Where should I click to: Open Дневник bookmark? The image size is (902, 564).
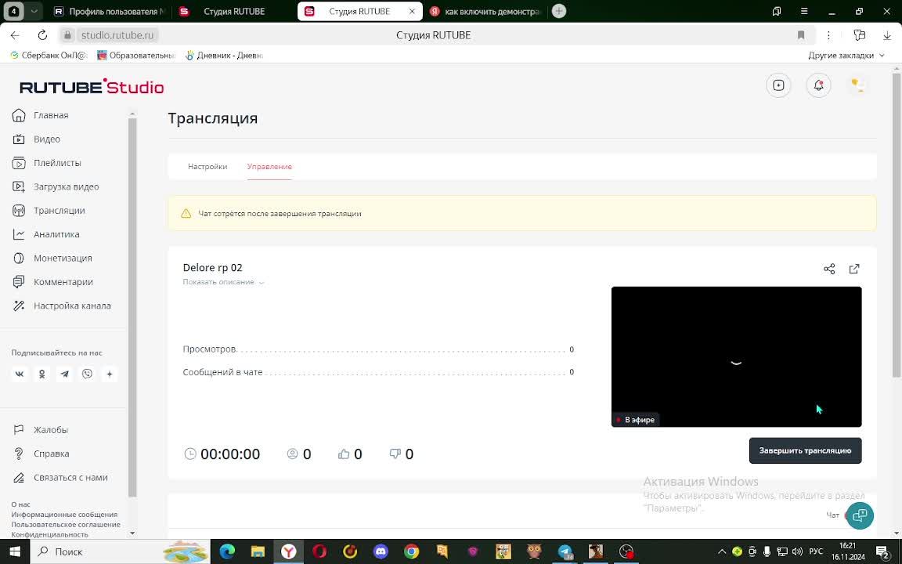point(224,56)
